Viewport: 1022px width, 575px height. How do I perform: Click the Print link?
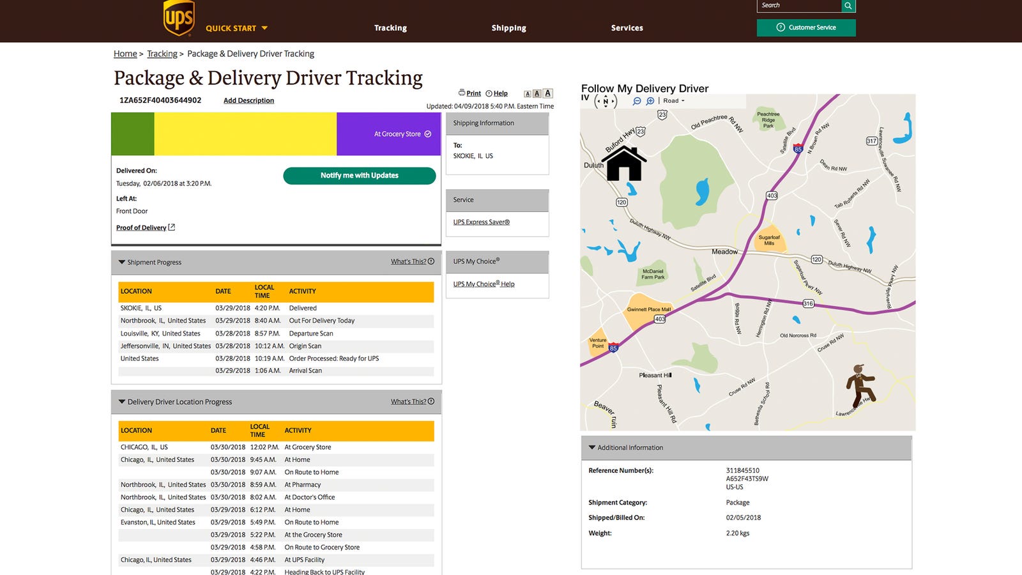tap(473, 93)
